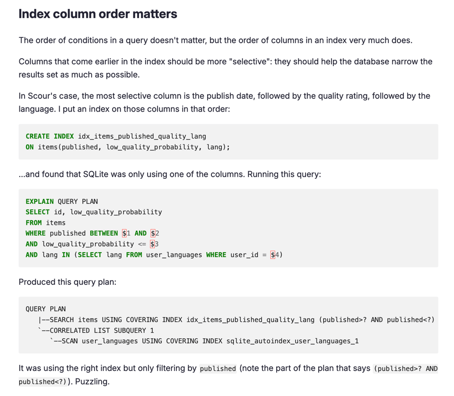Click the inline code word "published"
The height and width of the screenshot is (396, 454).
[218, 369]
